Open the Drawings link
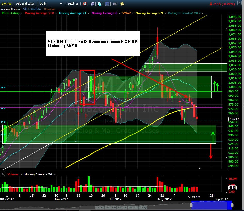This screenshot has width=244, height=211. point(50,9)
